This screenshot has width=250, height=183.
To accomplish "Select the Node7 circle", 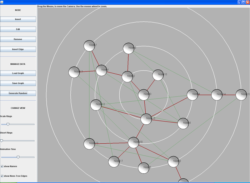I will (89, 46).
